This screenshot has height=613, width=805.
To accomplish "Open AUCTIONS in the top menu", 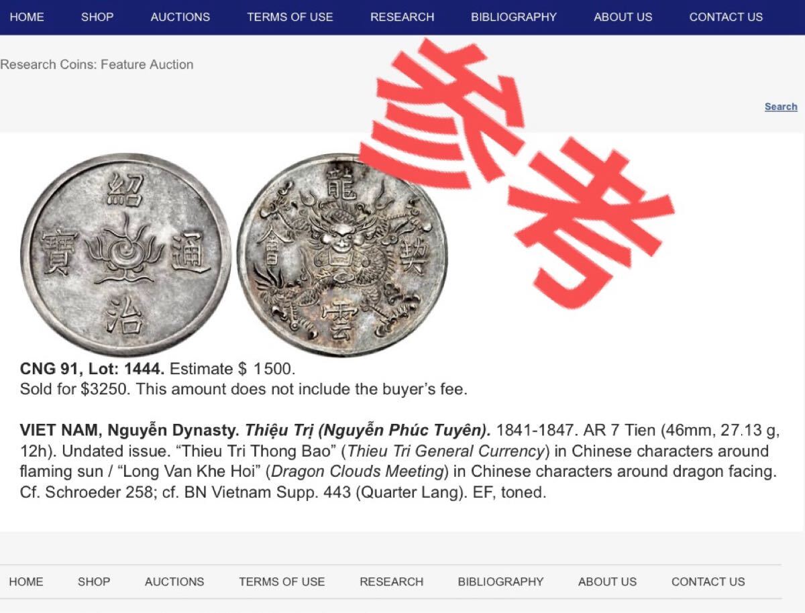I will (x=180, y=17).
